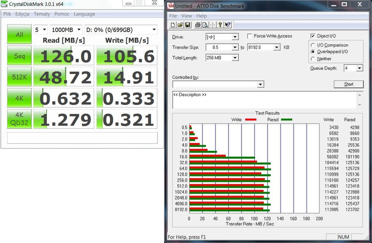
Task: Run the 4K test button
Action: tap(19, 98)
